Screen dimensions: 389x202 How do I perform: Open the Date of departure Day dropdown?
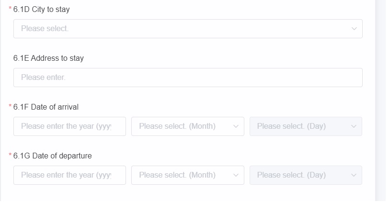click(x=306, y=175)
